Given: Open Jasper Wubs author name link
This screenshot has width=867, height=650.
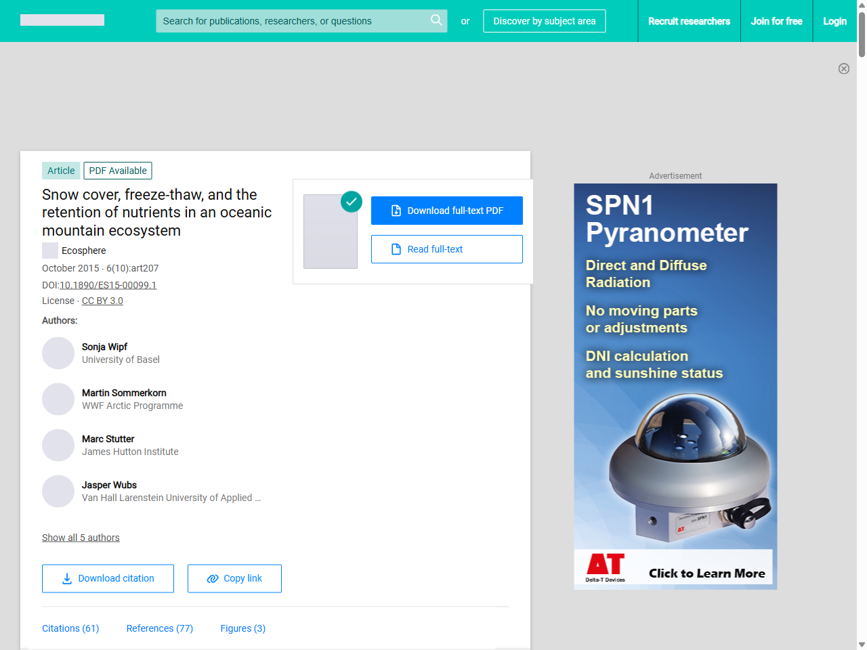Looking at the screenshot, I should pyautogui.click(x=109, y=485).
